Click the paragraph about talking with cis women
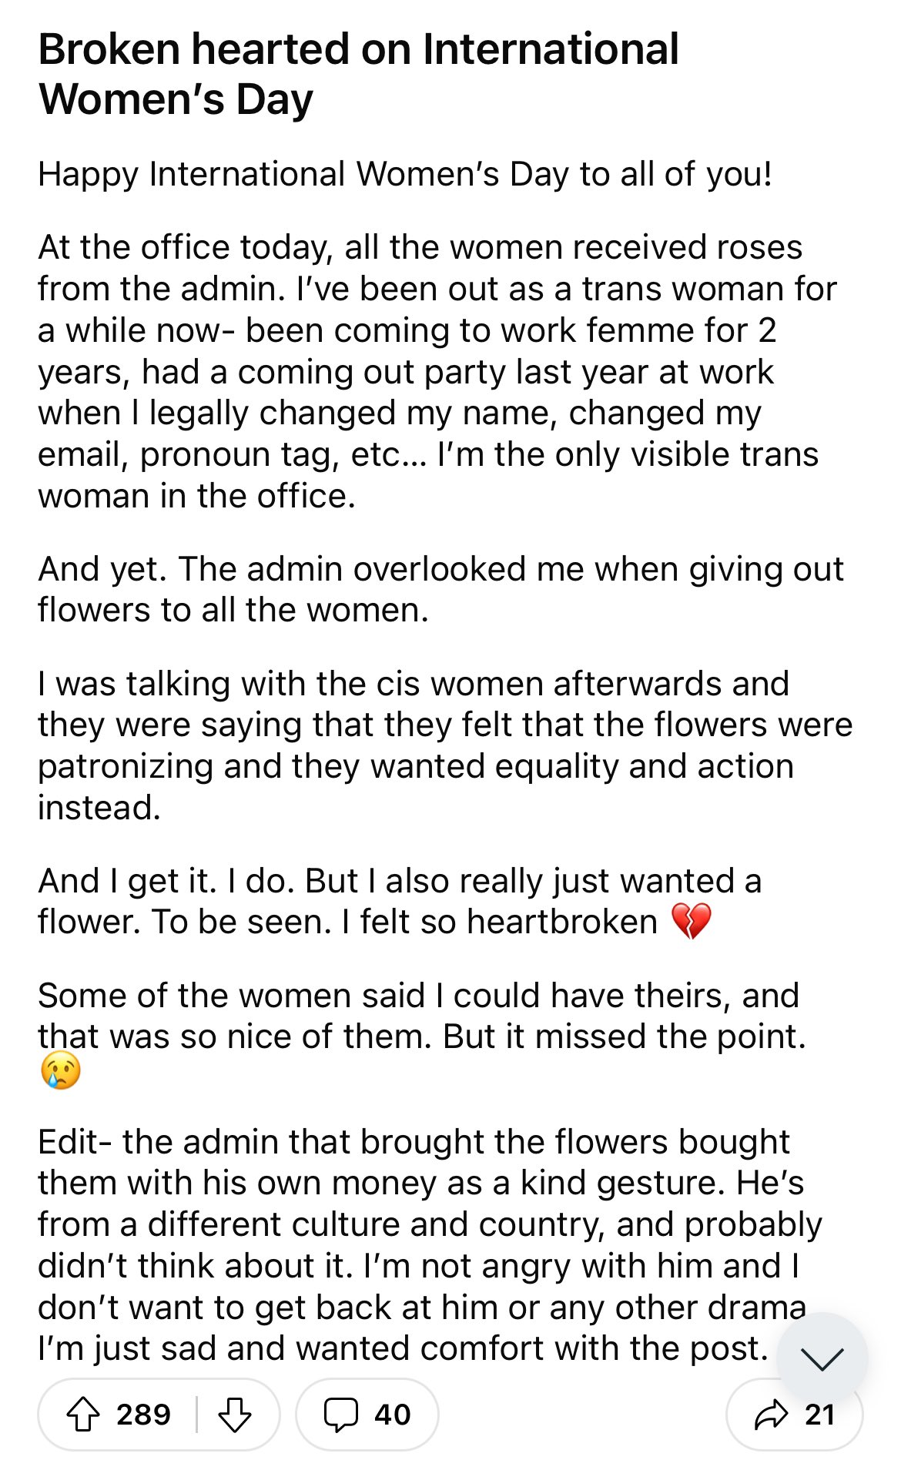The image size is (901, 1460). click(x=445, y=746)
